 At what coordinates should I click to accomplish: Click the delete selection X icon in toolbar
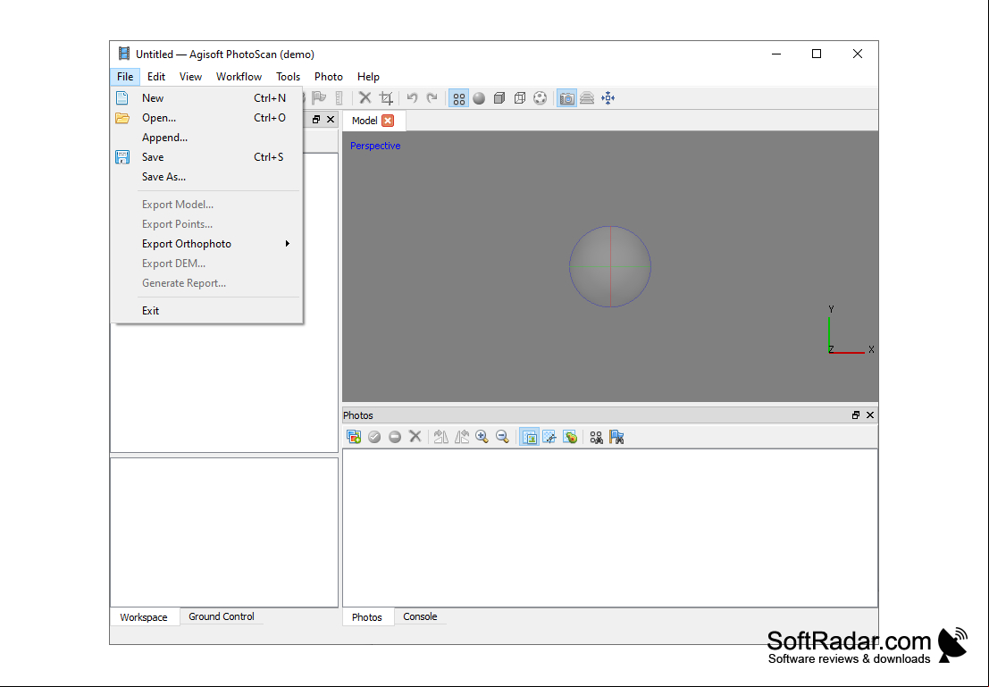tap(365, 97)
